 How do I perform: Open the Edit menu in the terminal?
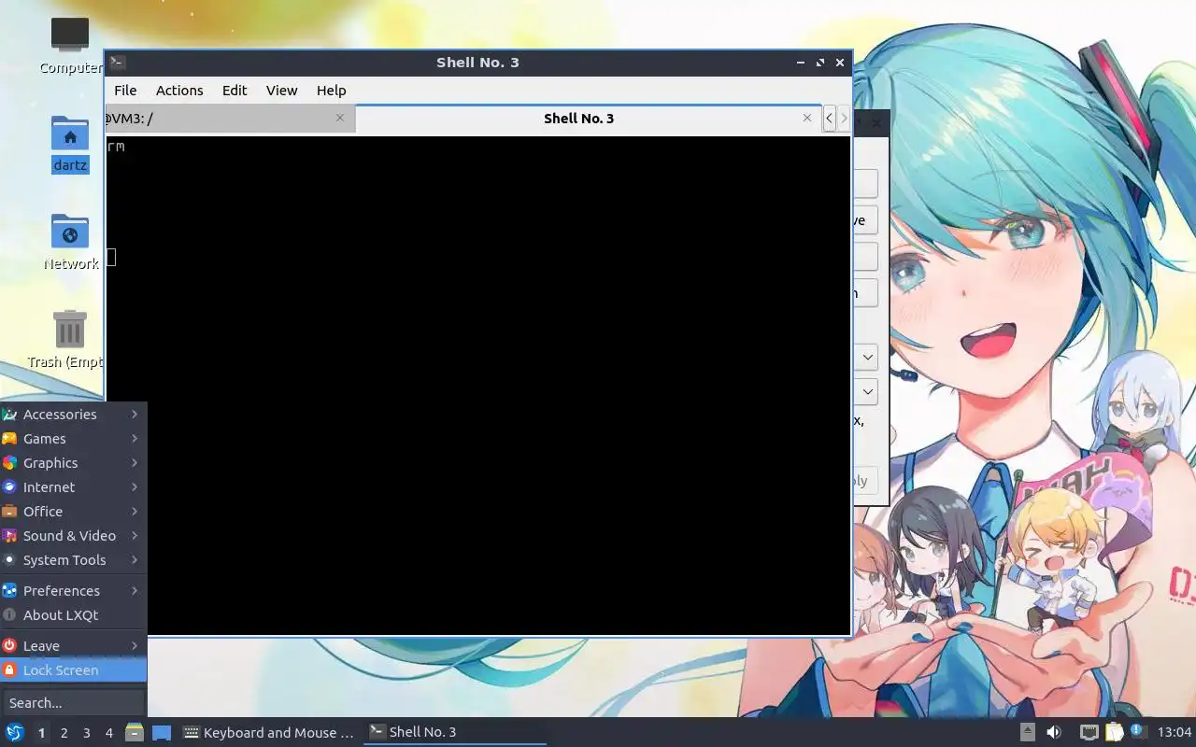pyautogui.click(x=235, y=91)
